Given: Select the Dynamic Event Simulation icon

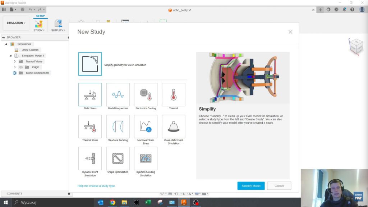Looking at the screenshot, I should coord(90,158).
